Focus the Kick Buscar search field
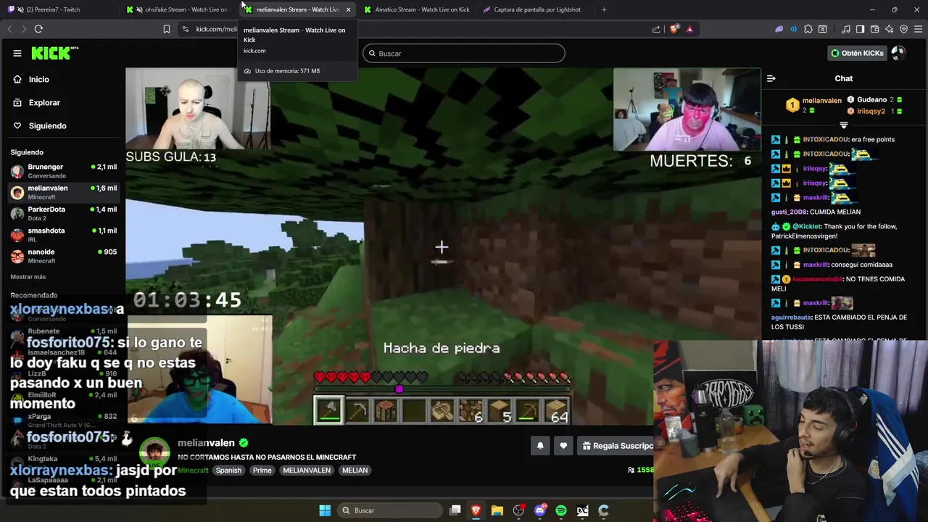Image resolution: width=928 pixels, height=522 pixels. click(464, 54)
